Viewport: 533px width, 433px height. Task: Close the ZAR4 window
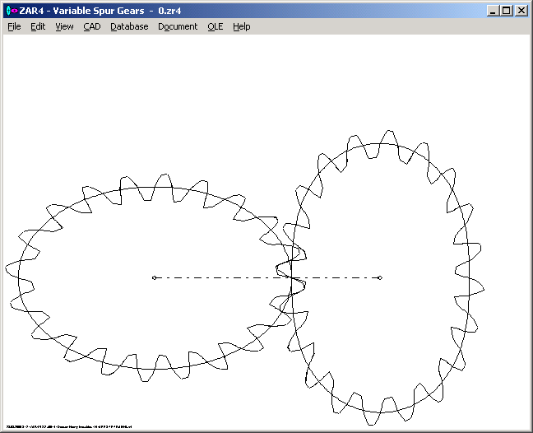click(521, 11)
